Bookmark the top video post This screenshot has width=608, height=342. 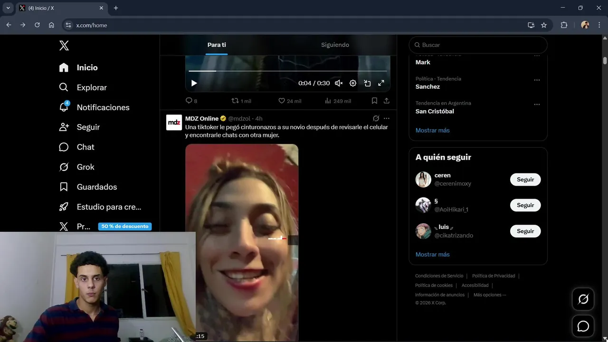(374, 101)
